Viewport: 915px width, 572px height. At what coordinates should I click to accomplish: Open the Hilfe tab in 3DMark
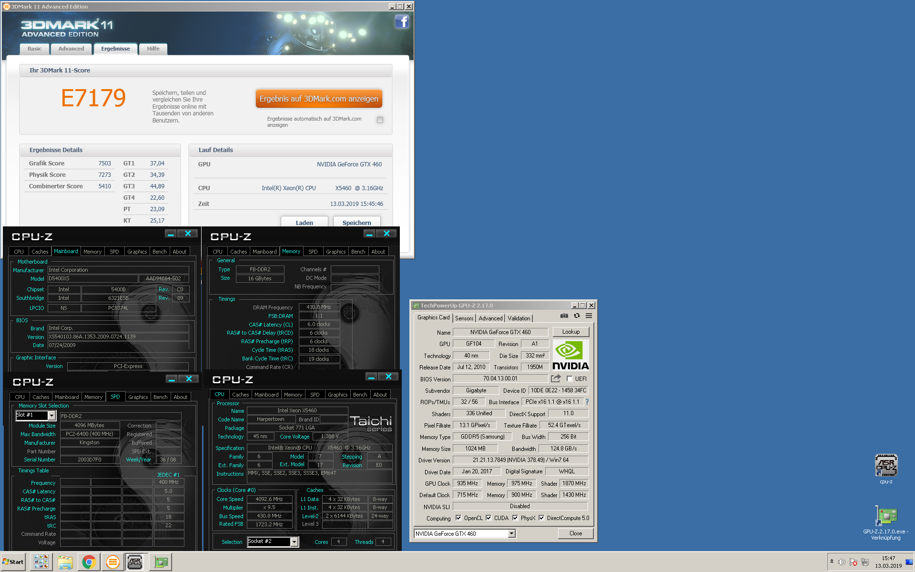pos(153,49)
